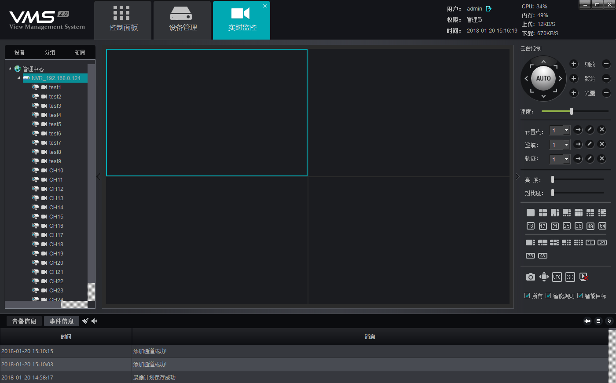Toggle the 所有 checkbox
The height and width of the screenshot is (383, 616).
527,295
